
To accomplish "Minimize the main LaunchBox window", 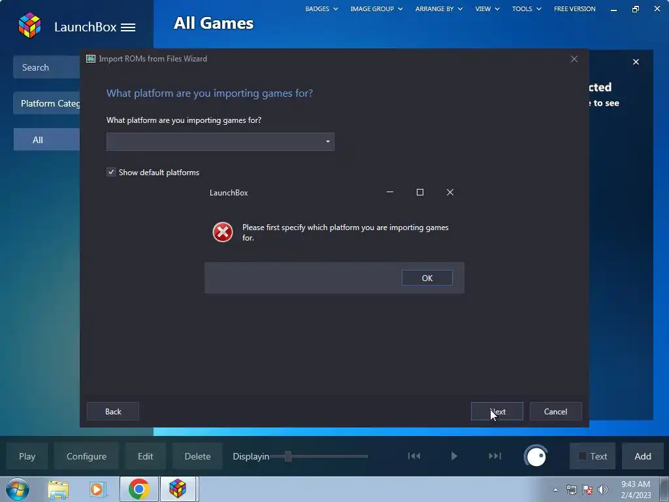I will 613,9.
